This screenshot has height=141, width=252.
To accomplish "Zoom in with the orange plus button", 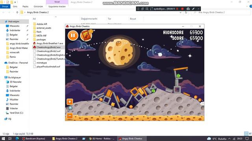I will (x=70, y=102).
